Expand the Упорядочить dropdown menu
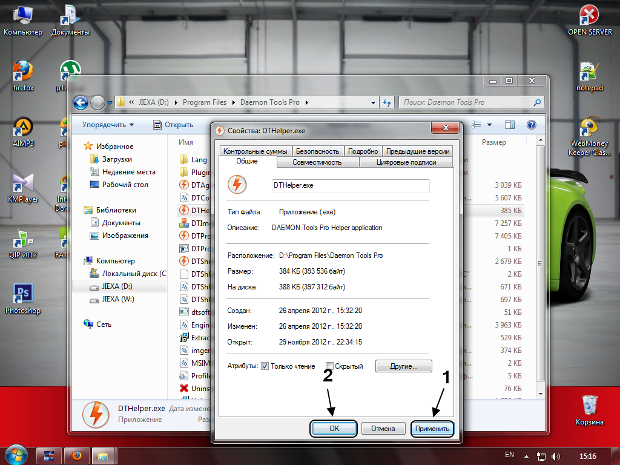 click(108, 125)
